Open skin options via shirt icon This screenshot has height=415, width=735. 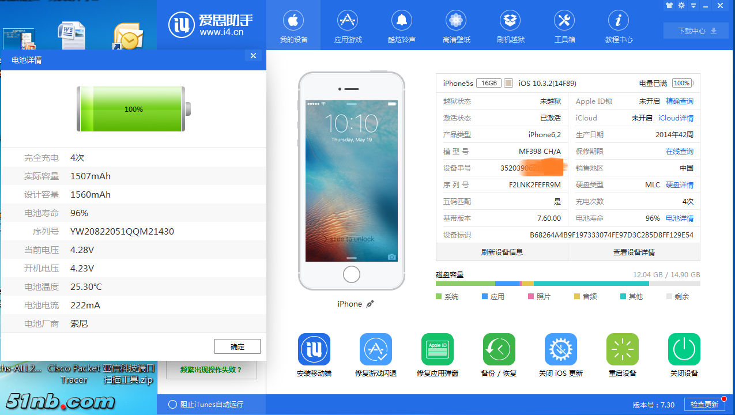669,6
